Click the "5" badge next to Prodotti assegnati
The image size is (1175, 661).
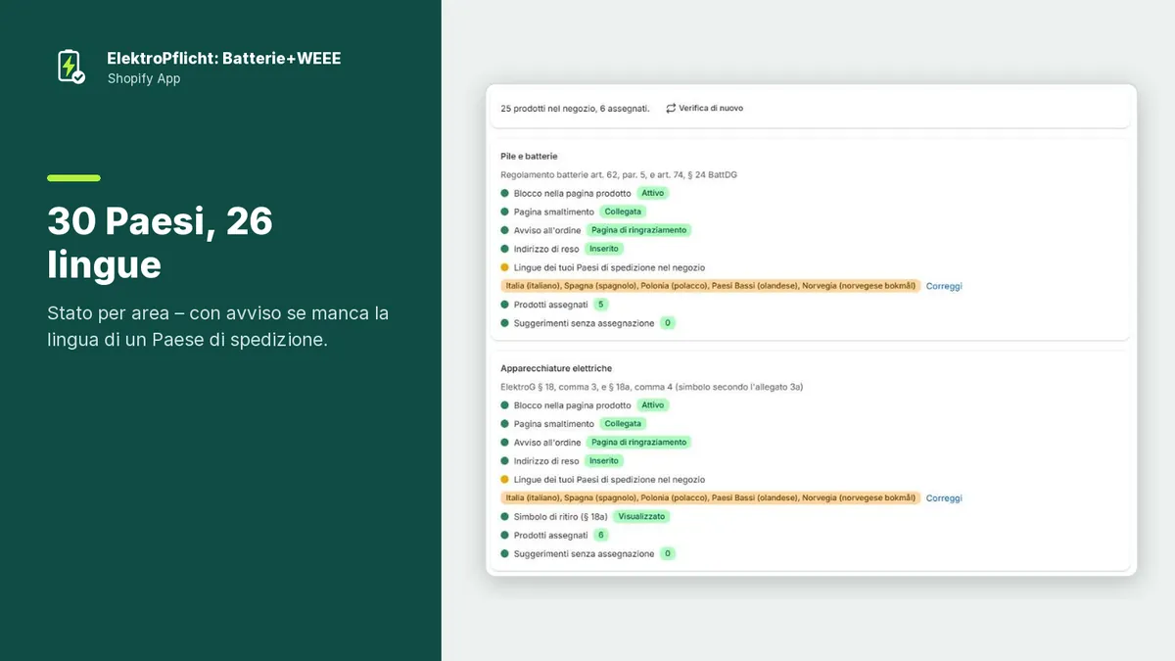[x=601, y=305]
